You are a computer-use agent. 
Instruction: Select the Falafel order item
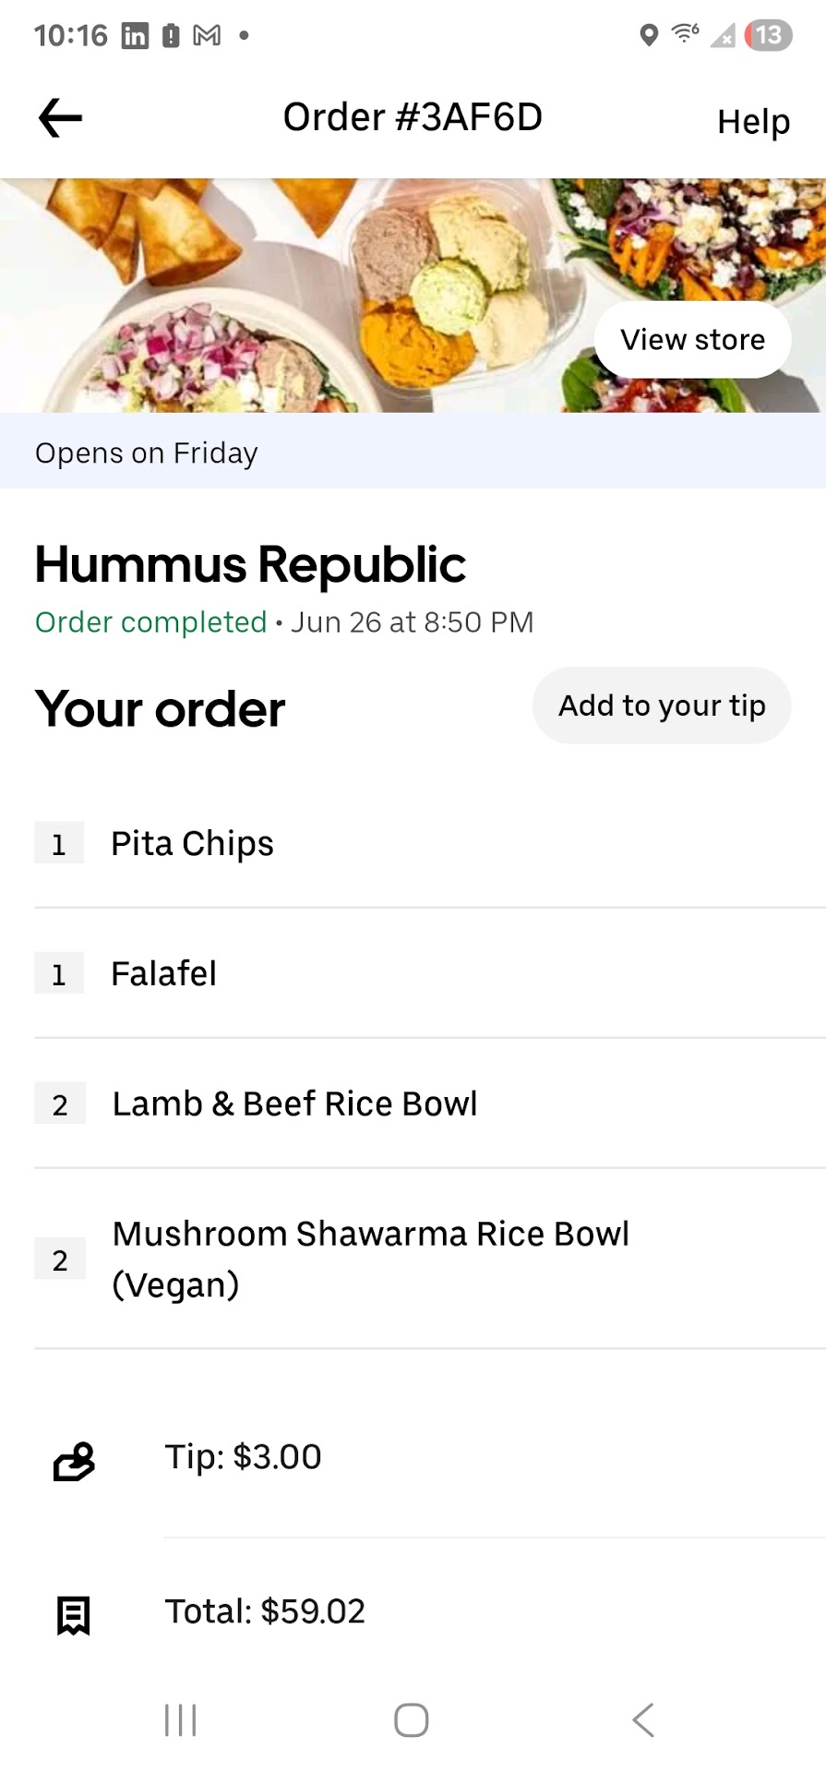coord(163,973)
